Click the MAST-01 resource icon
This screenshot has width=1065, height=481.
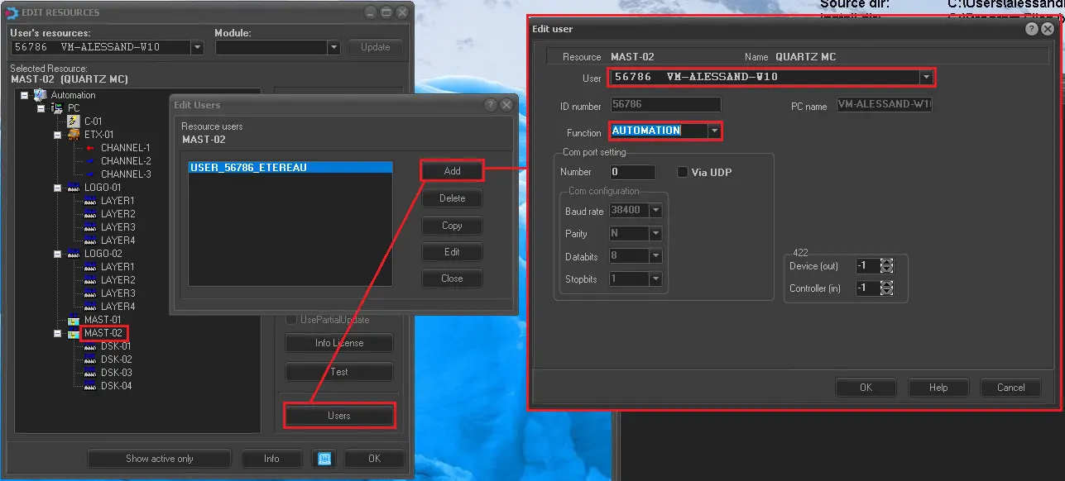click(x=74, y=320)
